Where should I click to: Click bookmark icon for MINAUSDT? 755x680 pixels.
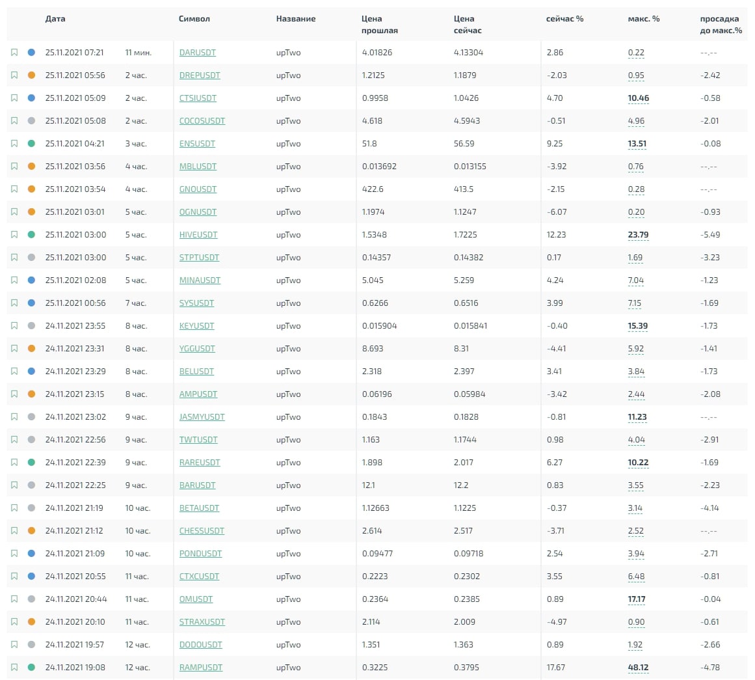(x=14, y=280)
